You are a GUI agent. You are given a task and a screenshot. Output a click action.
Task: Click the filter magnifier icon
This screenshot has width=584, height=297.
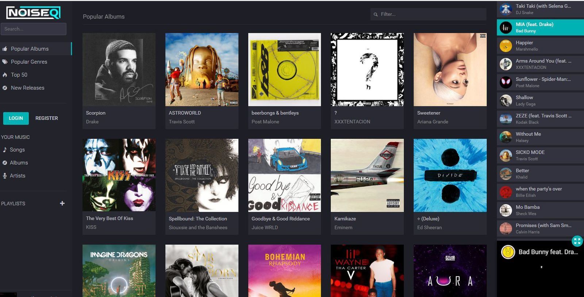(x=376, y=15)
